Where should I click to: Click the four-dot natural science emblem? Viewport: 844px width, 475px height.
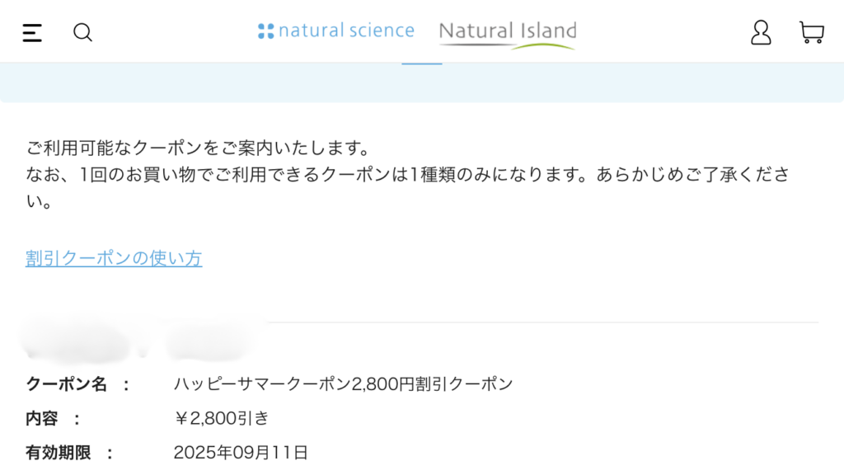(265, 31)
